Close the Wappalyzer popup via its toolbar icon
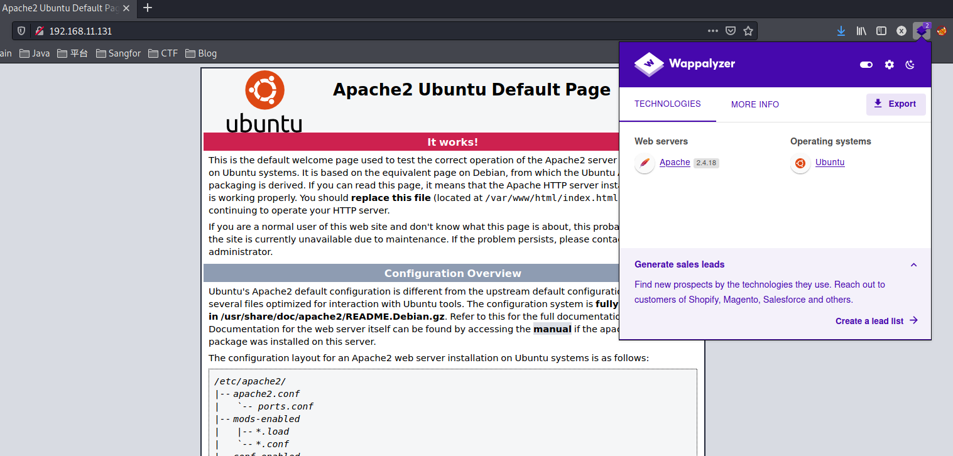Screen dimensions: 953x456 (x=922, y=30)
